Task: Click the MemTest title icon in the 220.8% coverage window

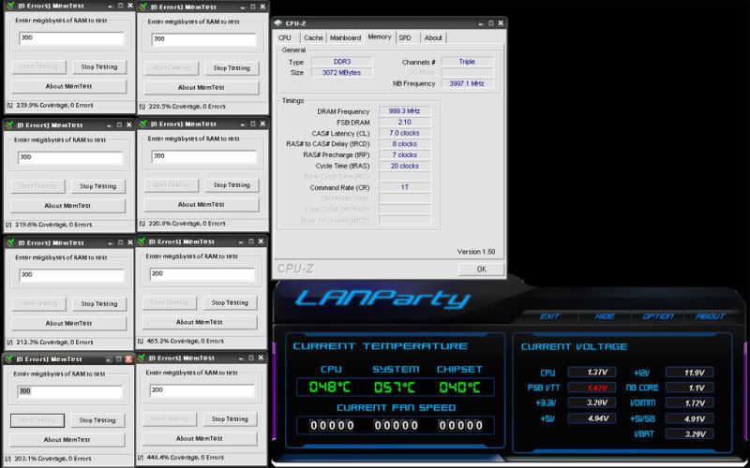Action: click(142, 124)
